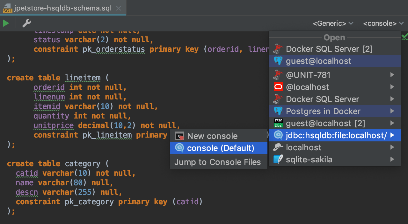Close the jpetstore-hsqldb-schema.sql tab
Viewport: 408px width, 224px height.
[x=119, y=8]
